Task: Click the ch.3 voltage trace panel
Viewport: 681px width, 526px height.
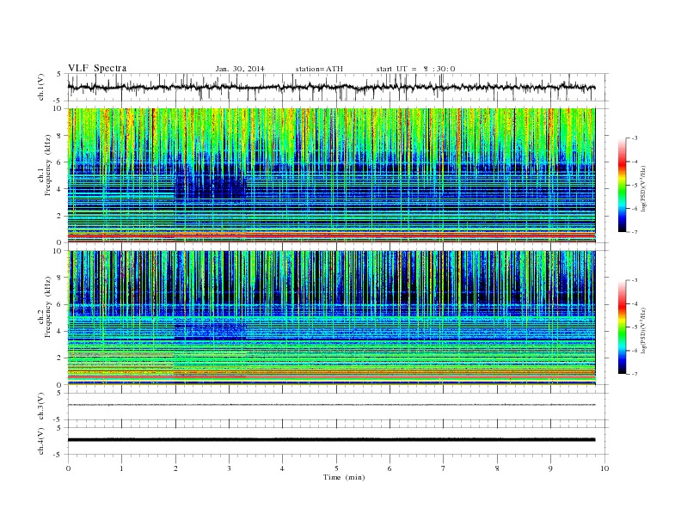Action: [337, 407]
